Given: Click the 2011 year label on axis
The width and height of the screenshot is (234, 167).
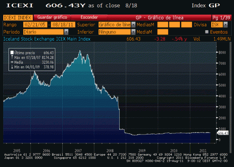Looking at the screenshot, I should (x=203, y=151).
